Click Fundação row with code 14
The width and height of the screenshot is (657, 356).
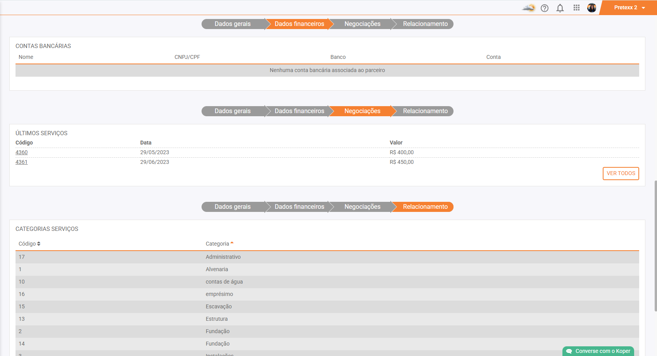coord(327,344)
